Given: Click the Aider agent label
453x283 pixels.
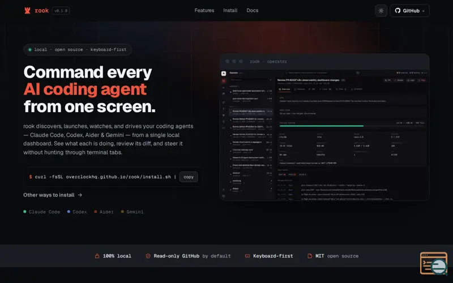Looking at the screenshot, I should tap(104, 212).
